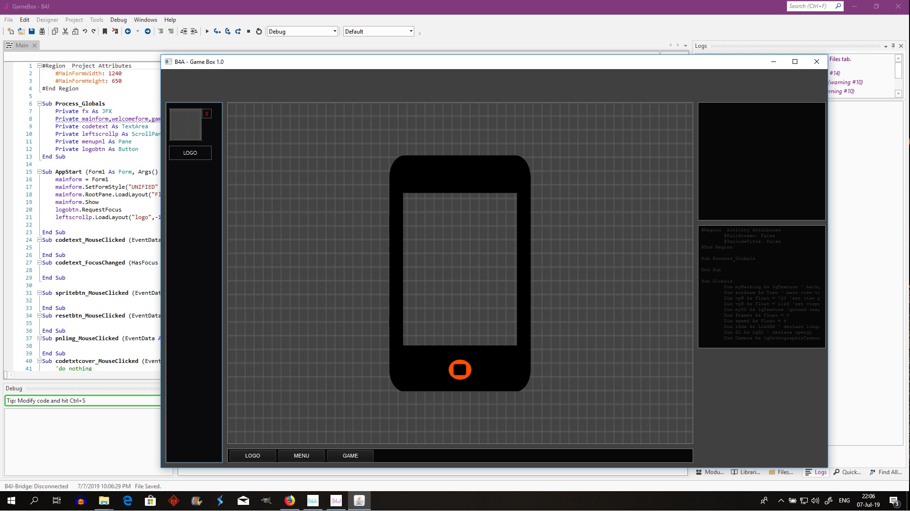The width and height of the screenshot is (910, 511).
Task: Click the Save file toolbar icon
Action: pyautogui.click(x=32, y=31)
